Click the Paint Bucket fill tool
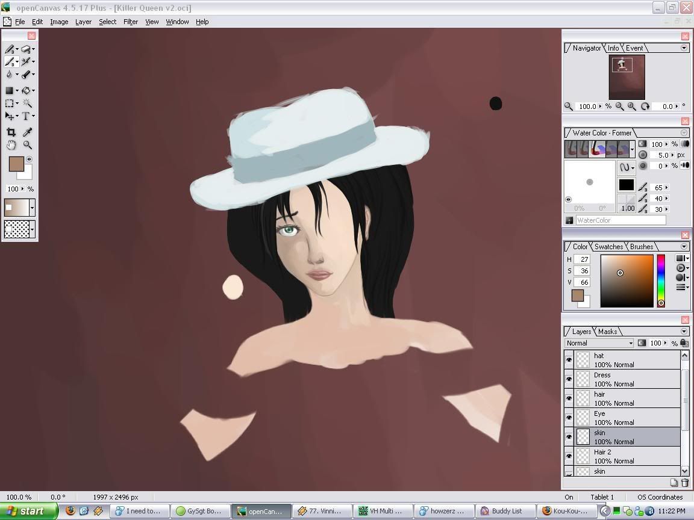Screen dimensions: 694x520 point(26,90)
